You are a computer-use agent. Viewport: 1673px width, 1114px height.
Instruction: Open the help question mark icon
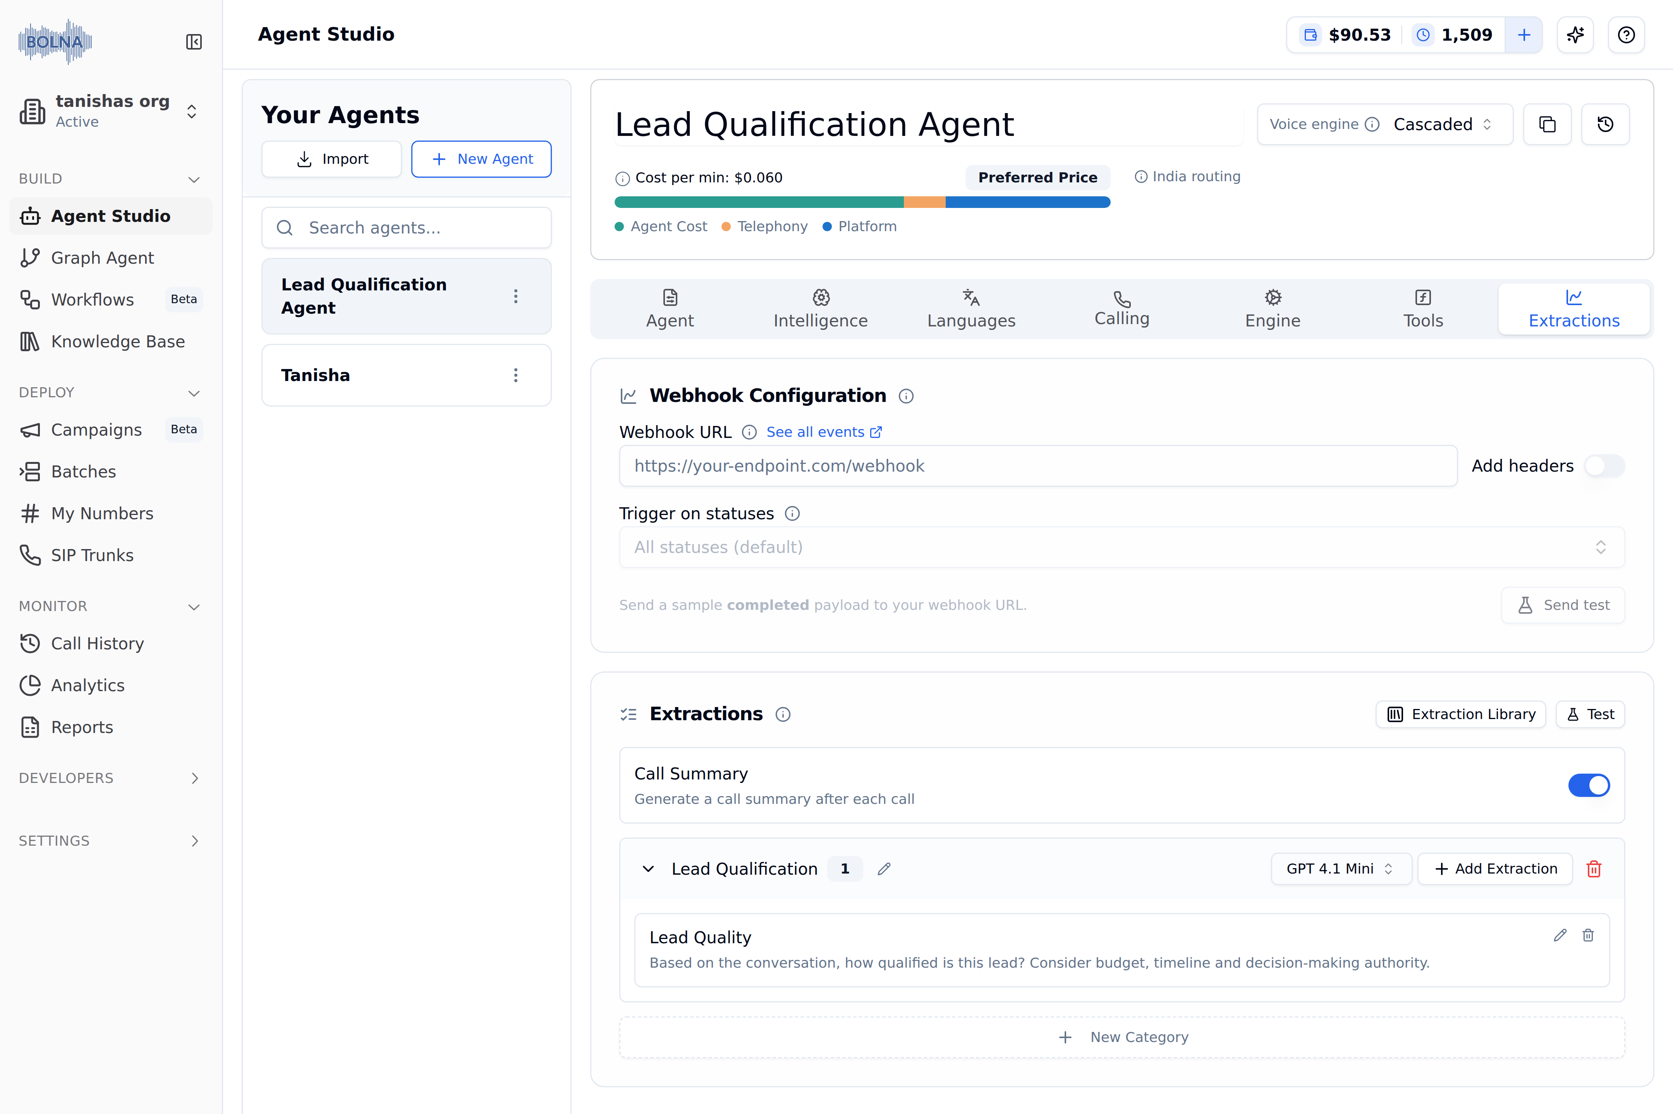pos(1626,35)
